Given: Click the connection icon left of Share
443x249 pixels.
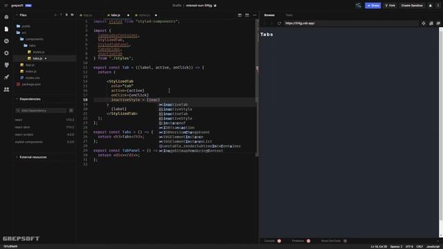Looking at the screenshot, I should [x=359, y=6].
